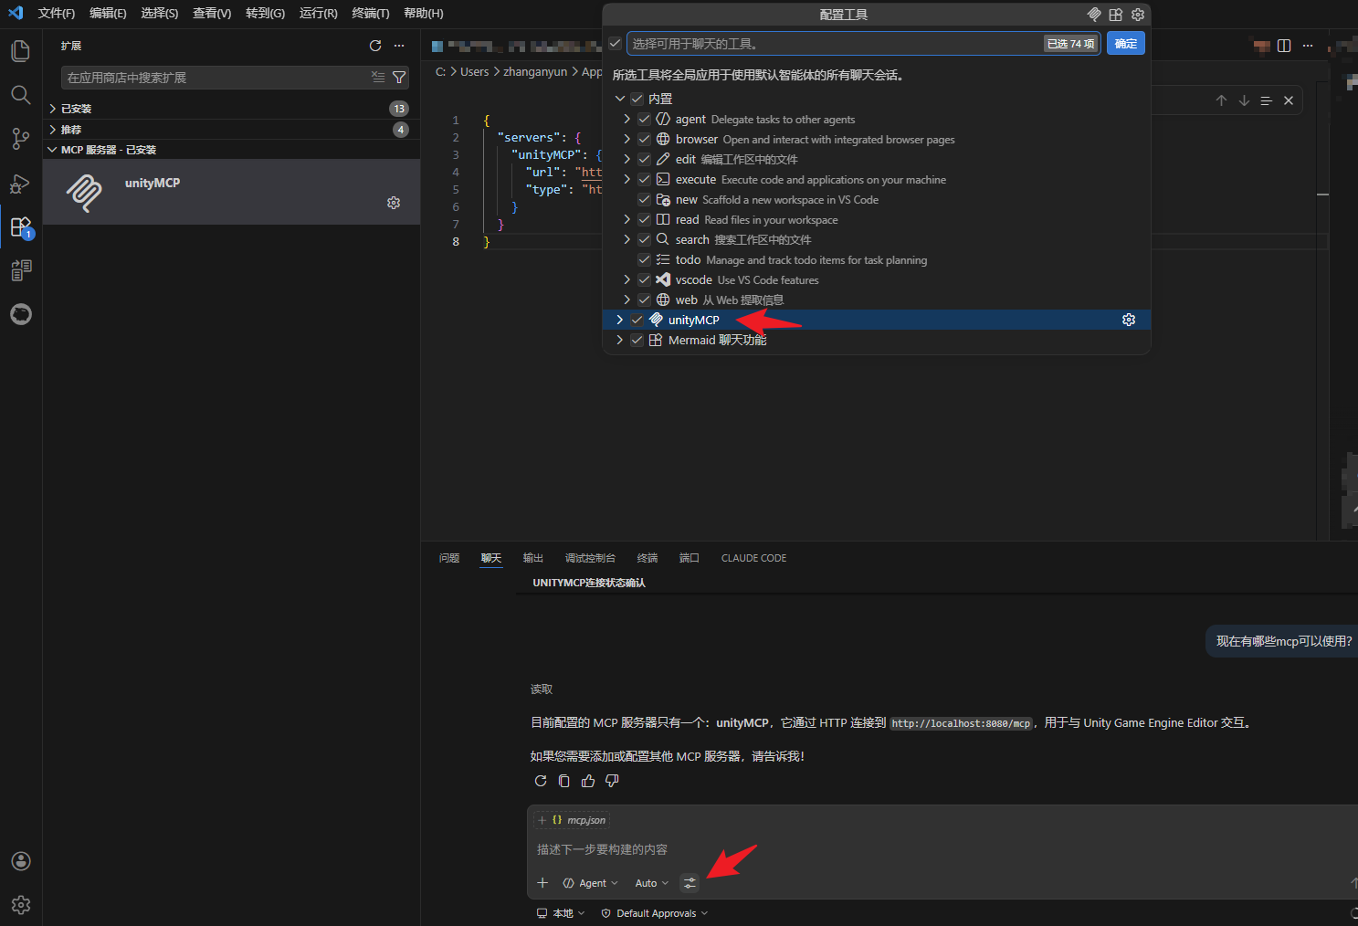Switch to the 输出 panel tab

coord(533,558)
